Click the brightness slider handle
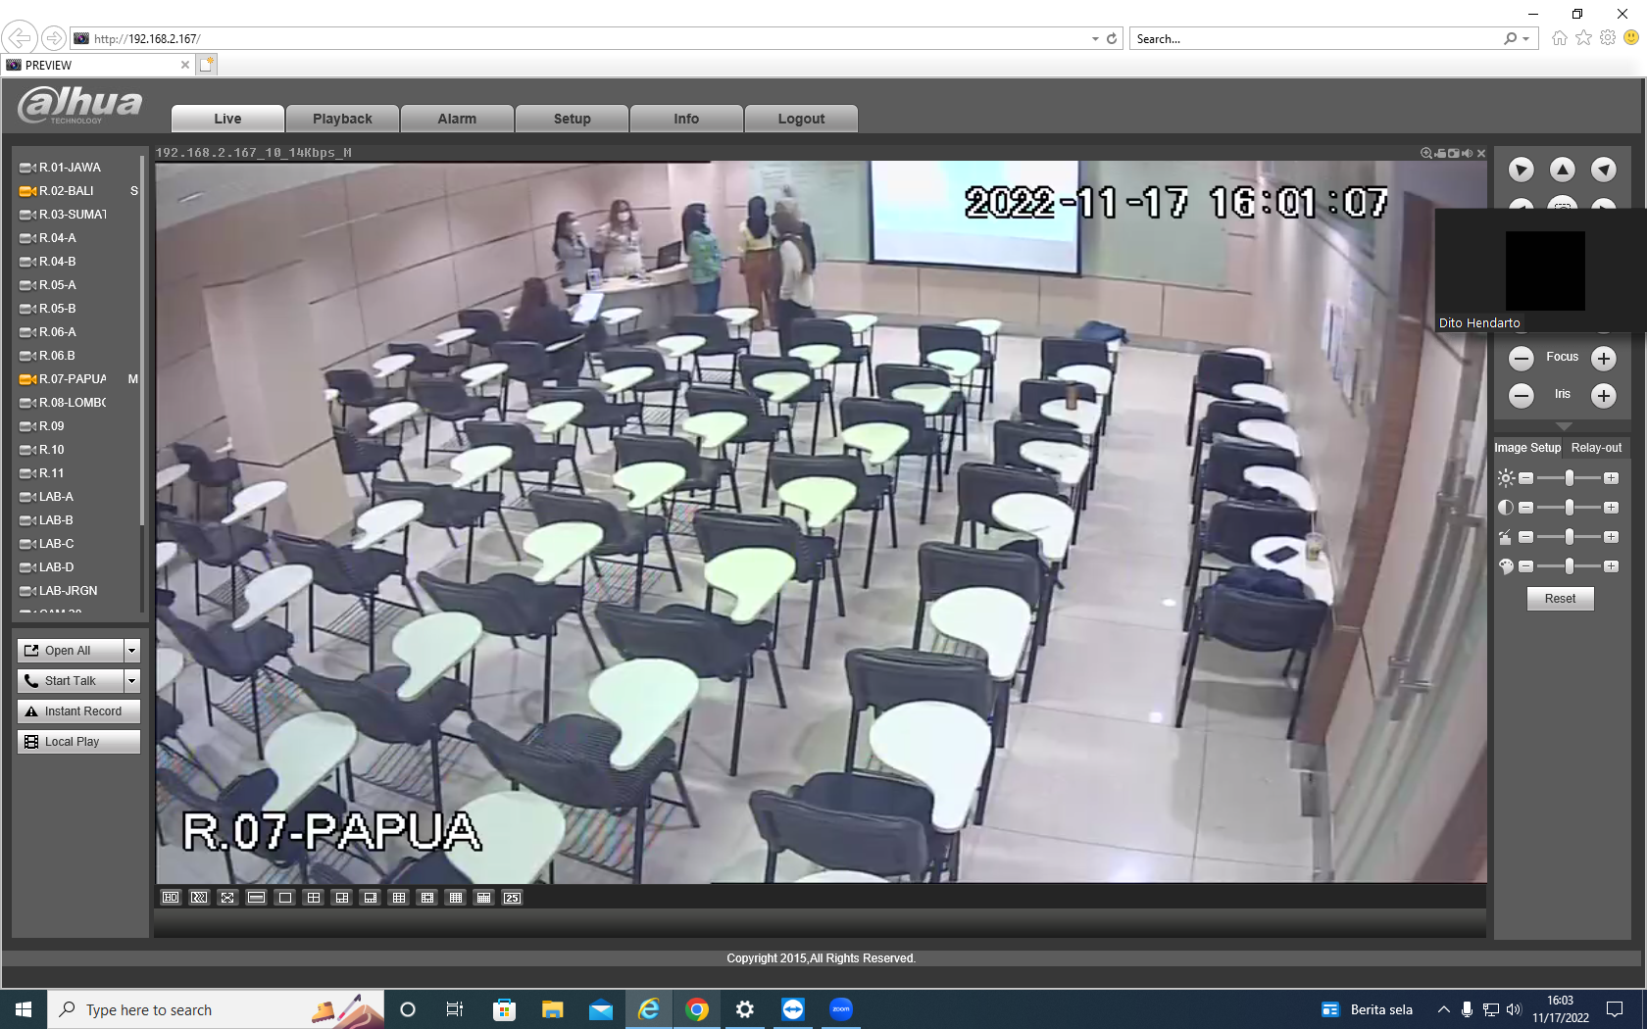This screenshot has height=1029, width=1647. click(1570, 478)
